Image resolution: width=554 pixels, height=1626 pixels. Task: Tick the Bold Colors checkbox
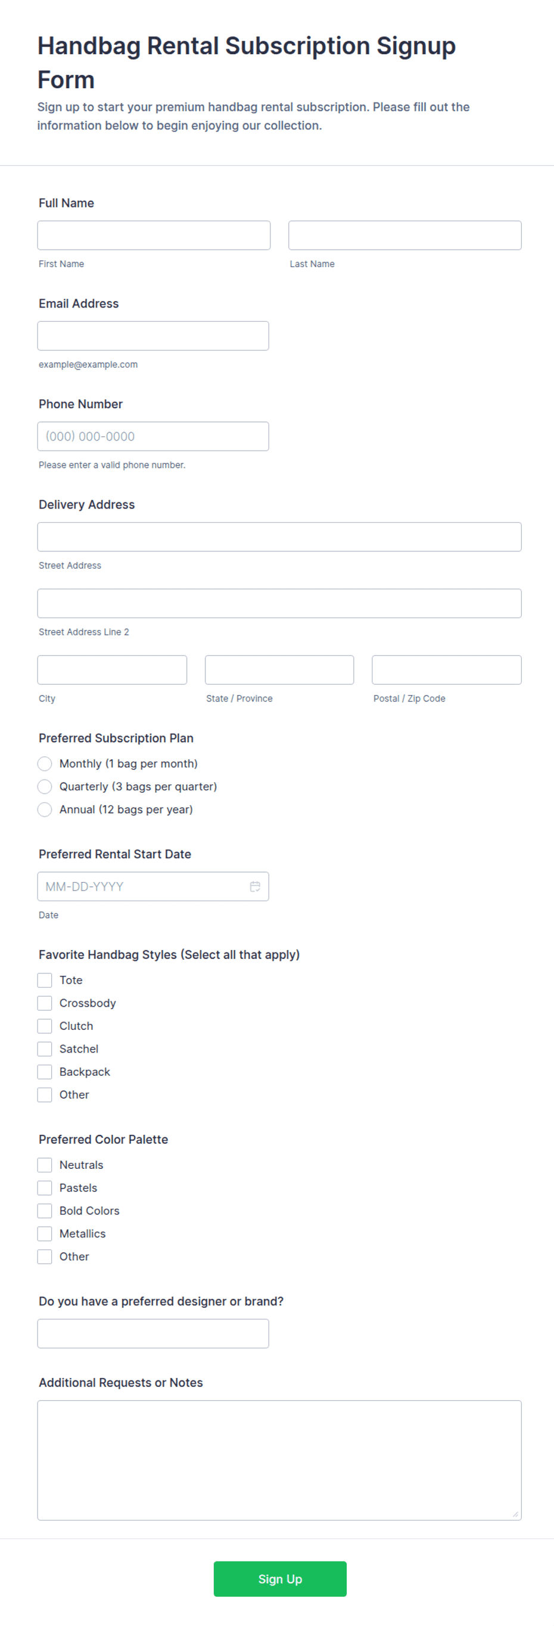pos(44,1211)
